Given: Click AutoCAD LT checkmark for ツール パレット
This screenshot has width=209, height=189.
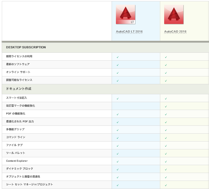Looking at the screenshot, I should (117, 154).
